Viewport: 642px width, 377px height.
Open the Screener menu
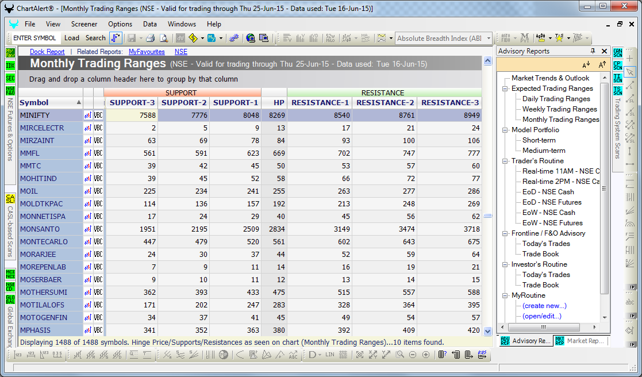click(x=84, y=24)
